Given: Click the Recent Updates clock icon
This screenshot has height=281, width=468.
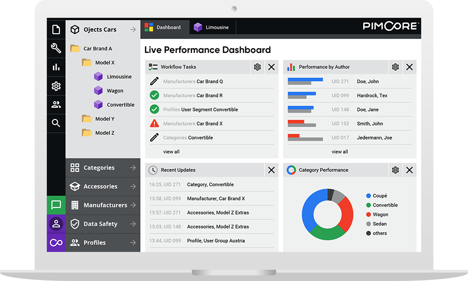Looking at the screenshot, I should click(153, 170).
